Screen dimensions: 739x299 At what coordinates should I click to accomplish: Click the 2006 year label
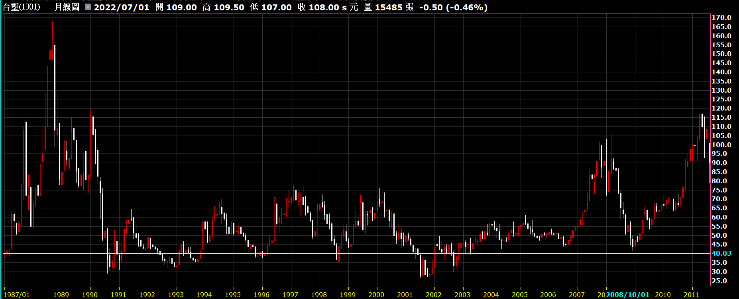(548, 295)
